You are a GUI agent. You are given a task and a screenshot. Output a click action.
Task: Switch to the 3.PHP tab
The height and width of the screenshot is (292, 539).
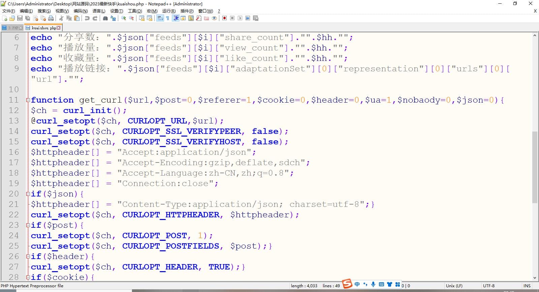[x=13, y=28]
